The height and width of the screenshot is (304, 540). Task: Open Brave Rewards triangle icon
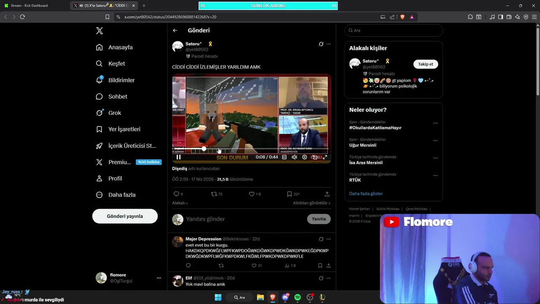(412, 17)
